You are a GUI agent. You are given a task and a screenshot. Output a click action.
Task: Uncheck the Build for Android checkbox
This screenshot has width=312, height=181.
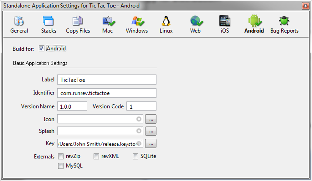[41, 48]
